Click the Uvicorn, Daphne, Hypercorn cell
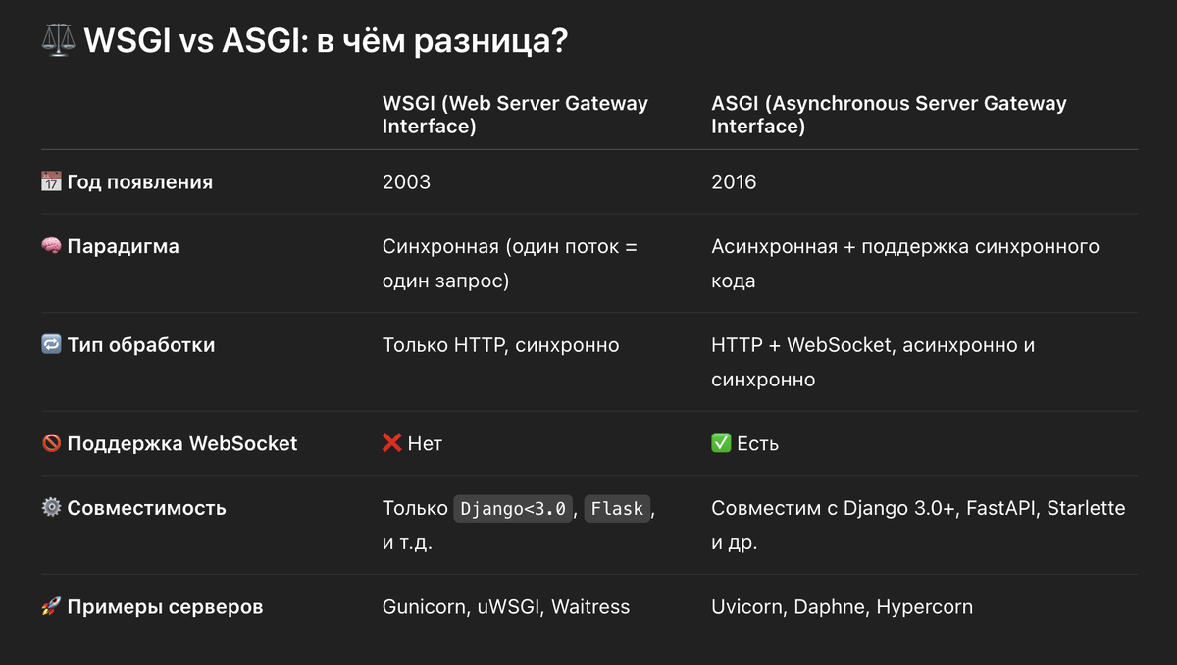The image size is (1177, 665). pos(842,607)
